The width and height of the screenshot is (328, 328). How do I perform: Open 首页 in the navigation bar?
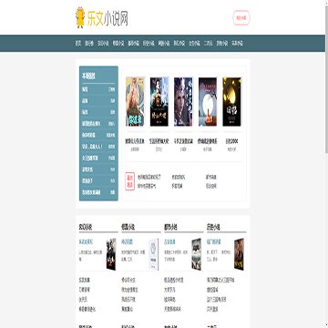(78, 44)
